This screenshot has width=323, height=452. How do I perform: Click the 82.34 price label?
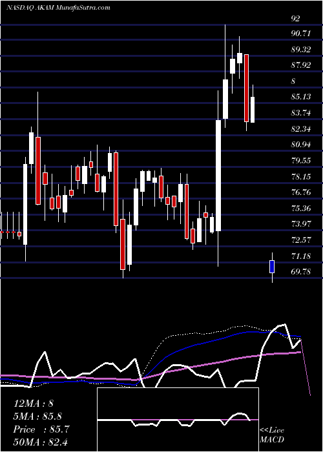[301, 129]
